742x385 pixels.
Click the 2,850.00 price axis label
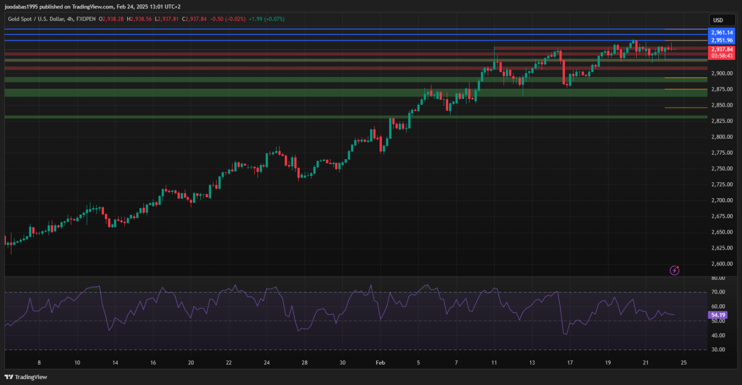click(721, 105)
